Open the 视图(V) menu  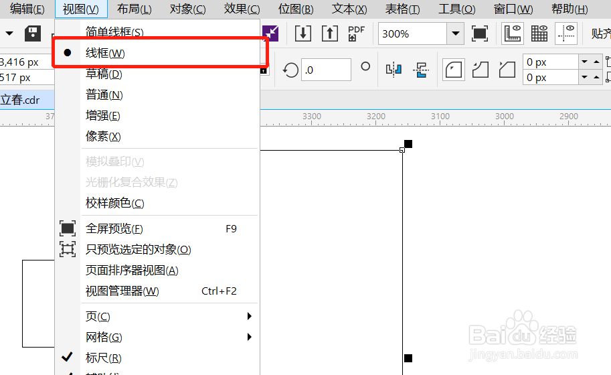point(81,9)
